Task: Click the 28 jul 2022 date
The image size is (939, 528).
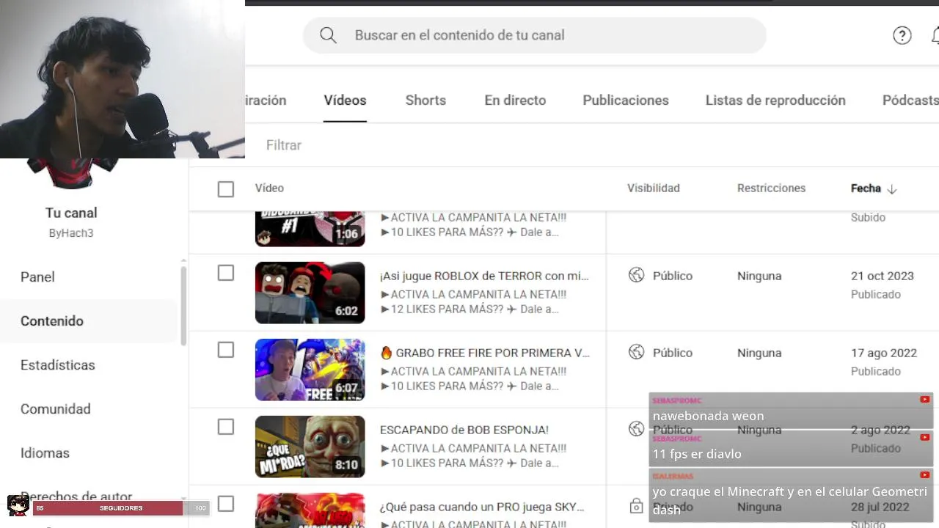Action: (880, 507)
